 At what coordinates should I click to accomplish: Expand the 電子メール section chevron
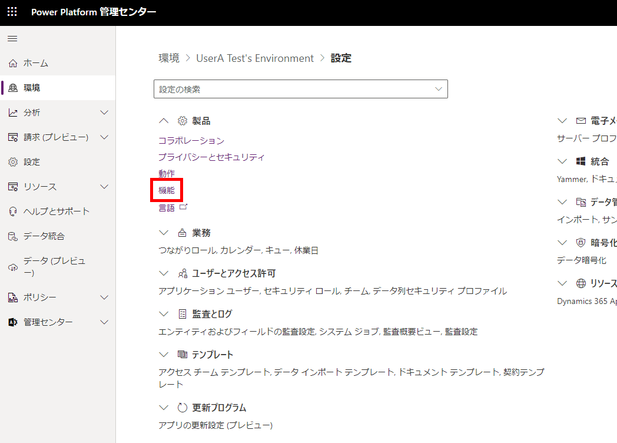[x=562, y=120]
